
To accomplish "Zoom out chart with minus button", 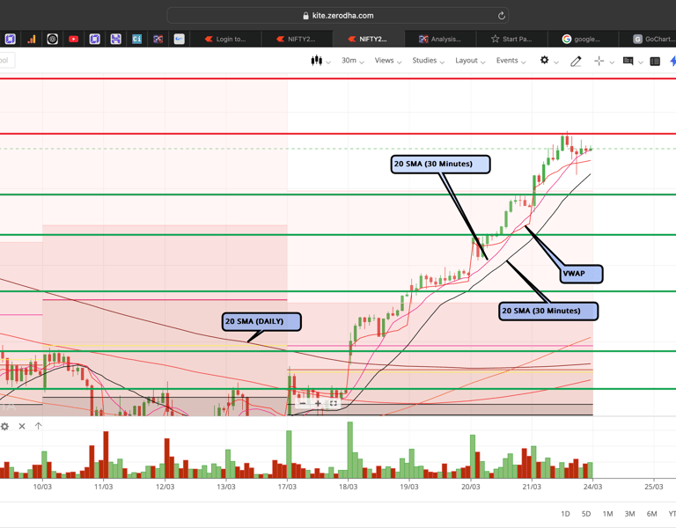I will click(x=303, y=403).
